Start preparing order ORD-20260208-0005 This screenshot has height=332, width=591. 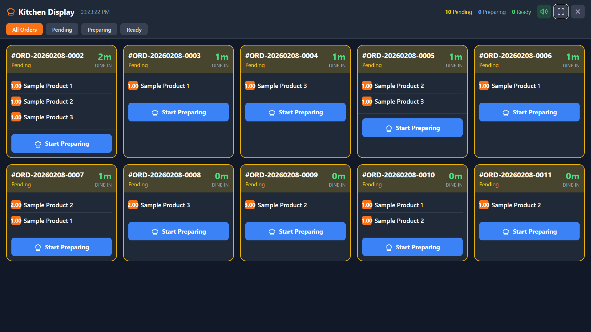412,128
